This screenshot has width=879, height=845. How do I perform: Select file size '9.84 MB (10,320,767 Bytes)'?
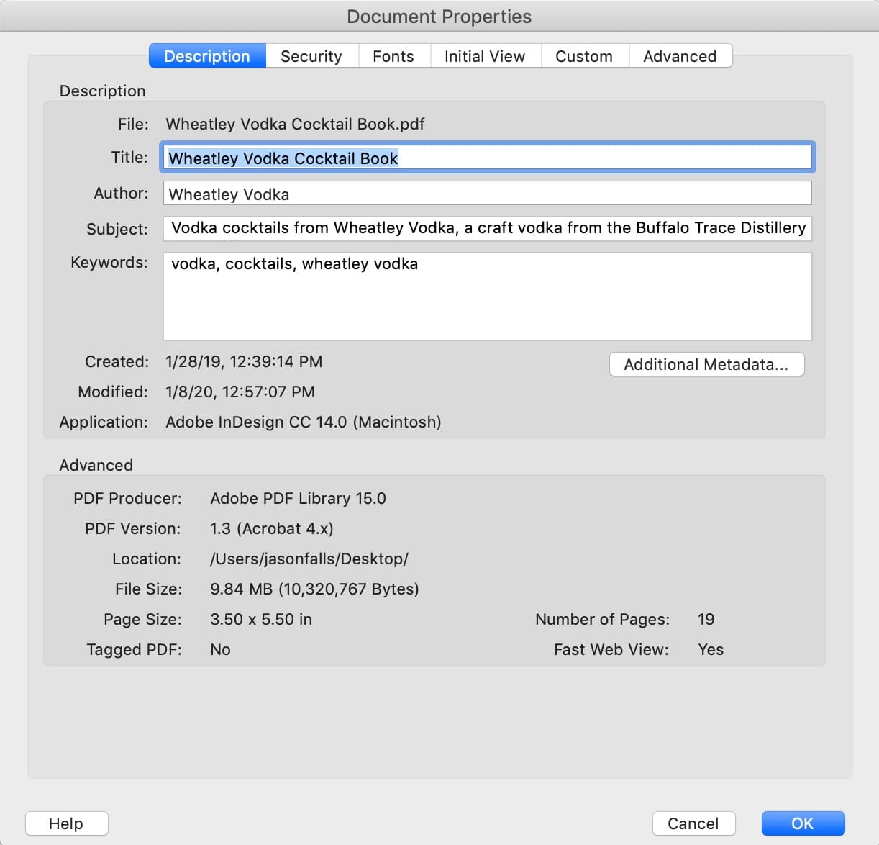(314, 589)
